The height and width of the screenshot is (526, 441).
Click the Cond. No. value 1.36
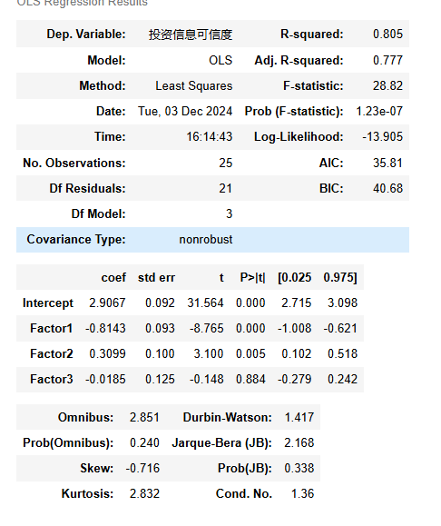(x=302, y=494)
